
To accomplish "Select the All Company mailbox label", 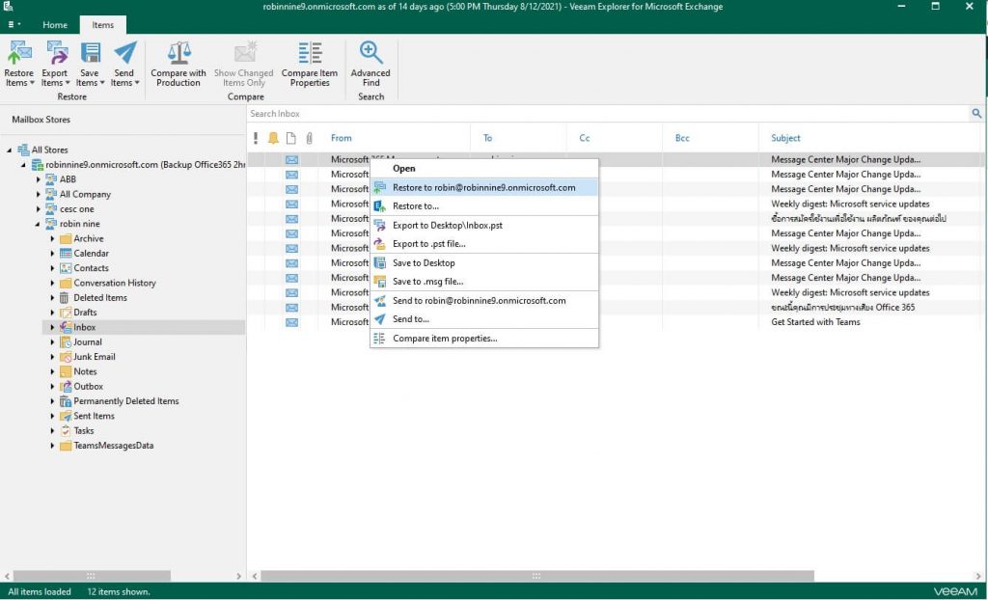I will tap(85, 194).
